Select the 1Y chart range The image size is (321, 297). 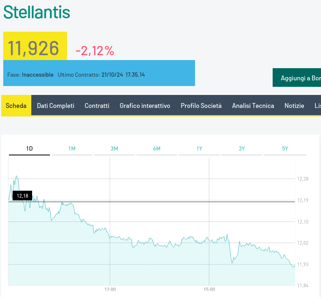click(x=199, y=148)
